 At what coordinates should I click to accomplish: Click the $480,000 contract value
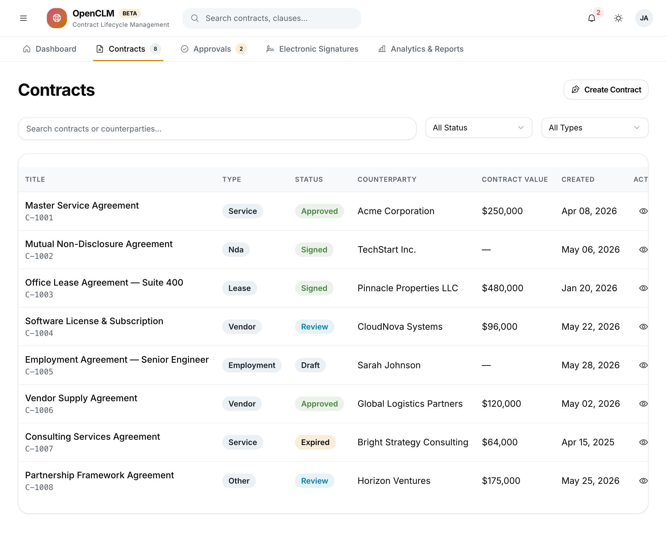(502, 288)
